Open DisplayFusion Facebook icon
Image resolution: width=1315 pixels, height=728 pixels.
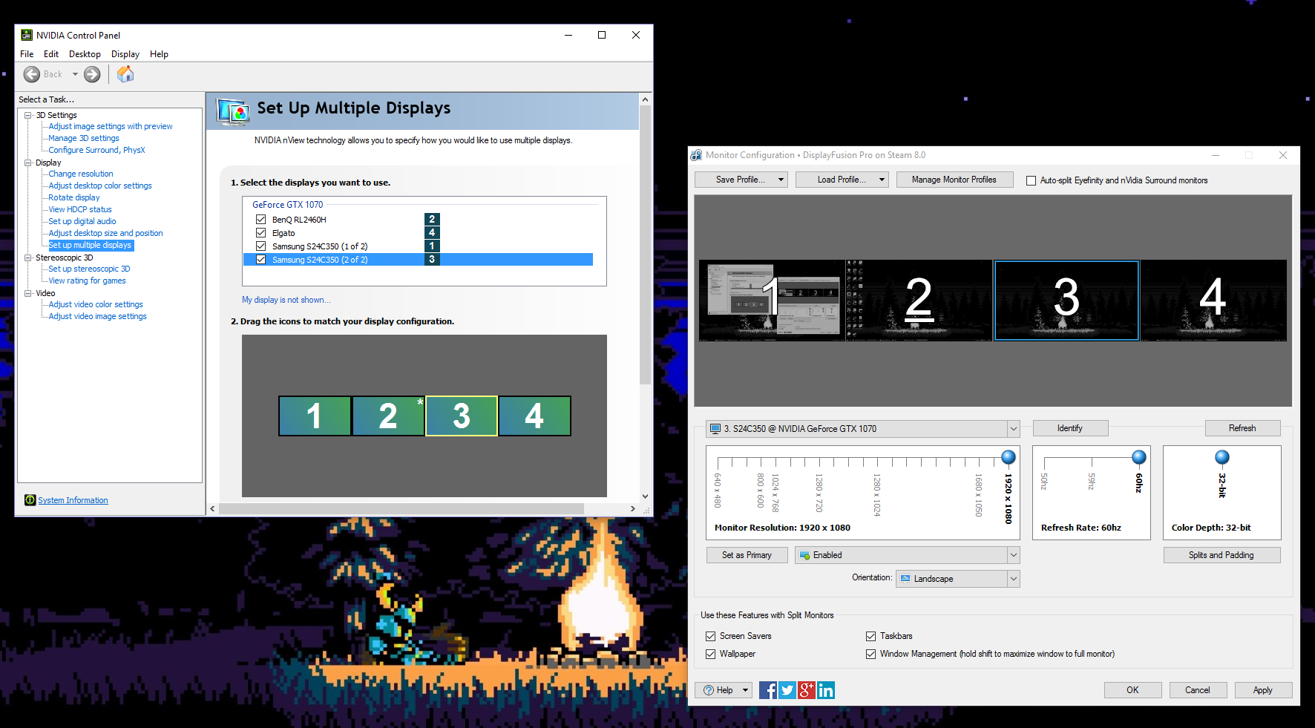768,690
